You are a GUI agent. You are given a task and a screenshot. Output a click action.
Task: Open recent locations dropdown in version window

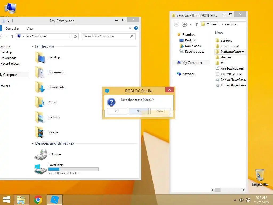click(191, 24)
